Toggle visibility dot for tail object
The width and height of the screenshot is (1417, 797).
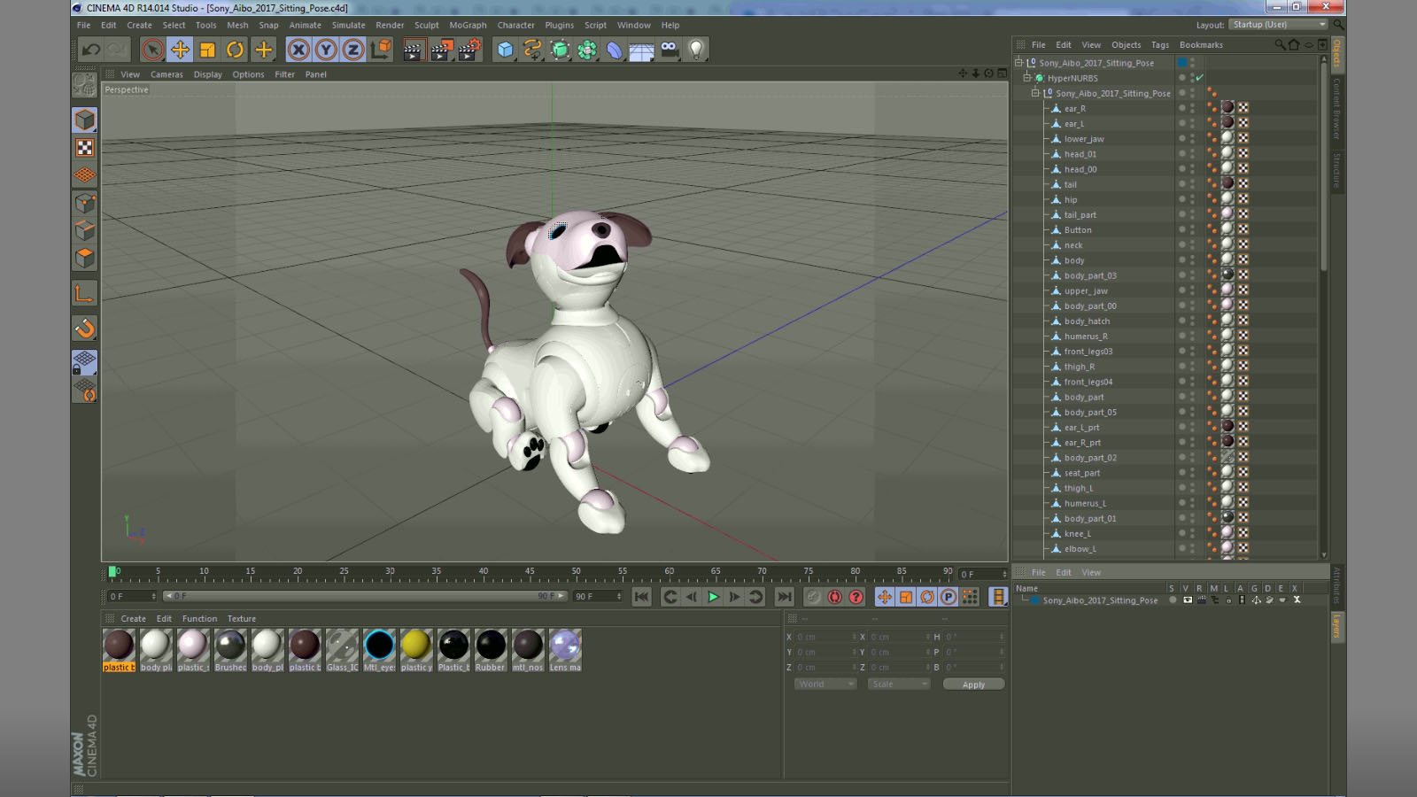pos(1181,182)
